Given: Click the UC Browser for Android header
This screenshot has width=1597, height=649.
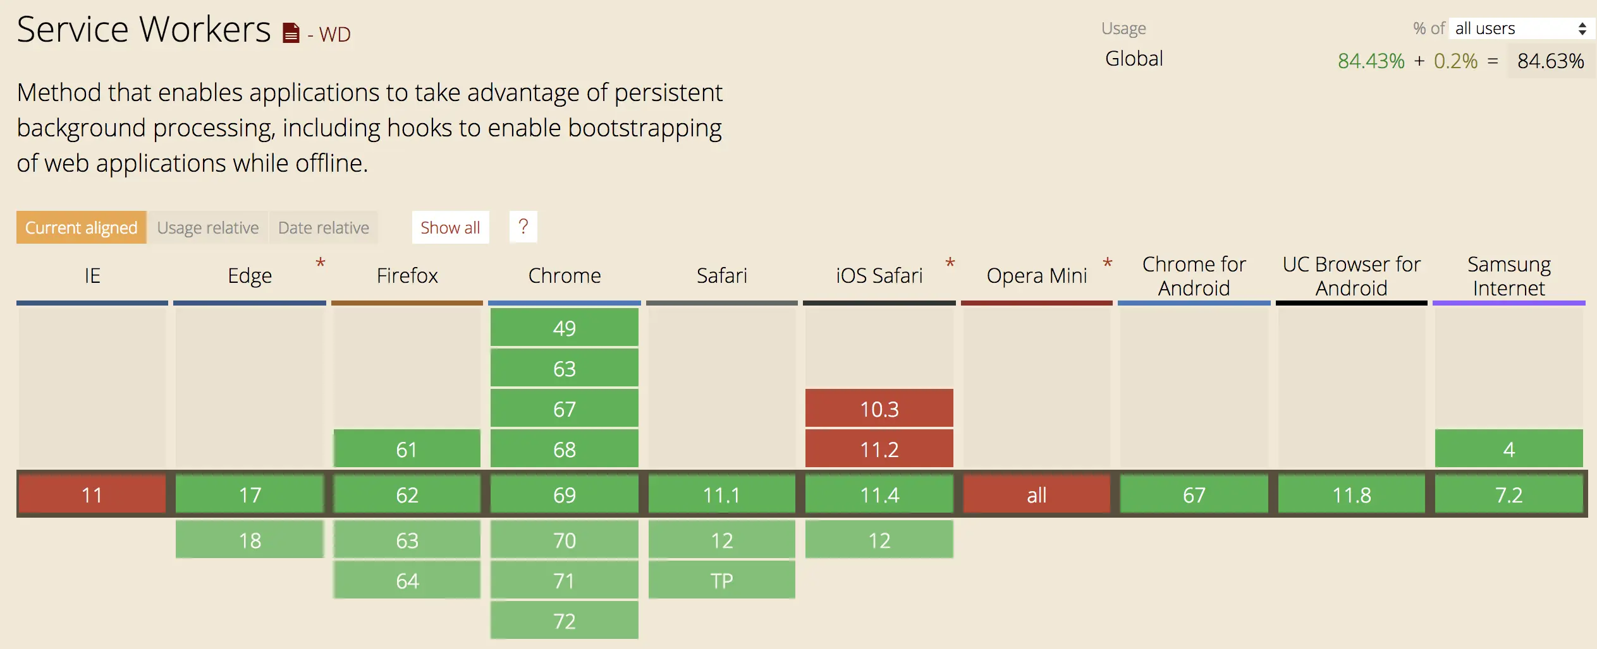Looking at the screenshot, I should tap(1352, 276).
